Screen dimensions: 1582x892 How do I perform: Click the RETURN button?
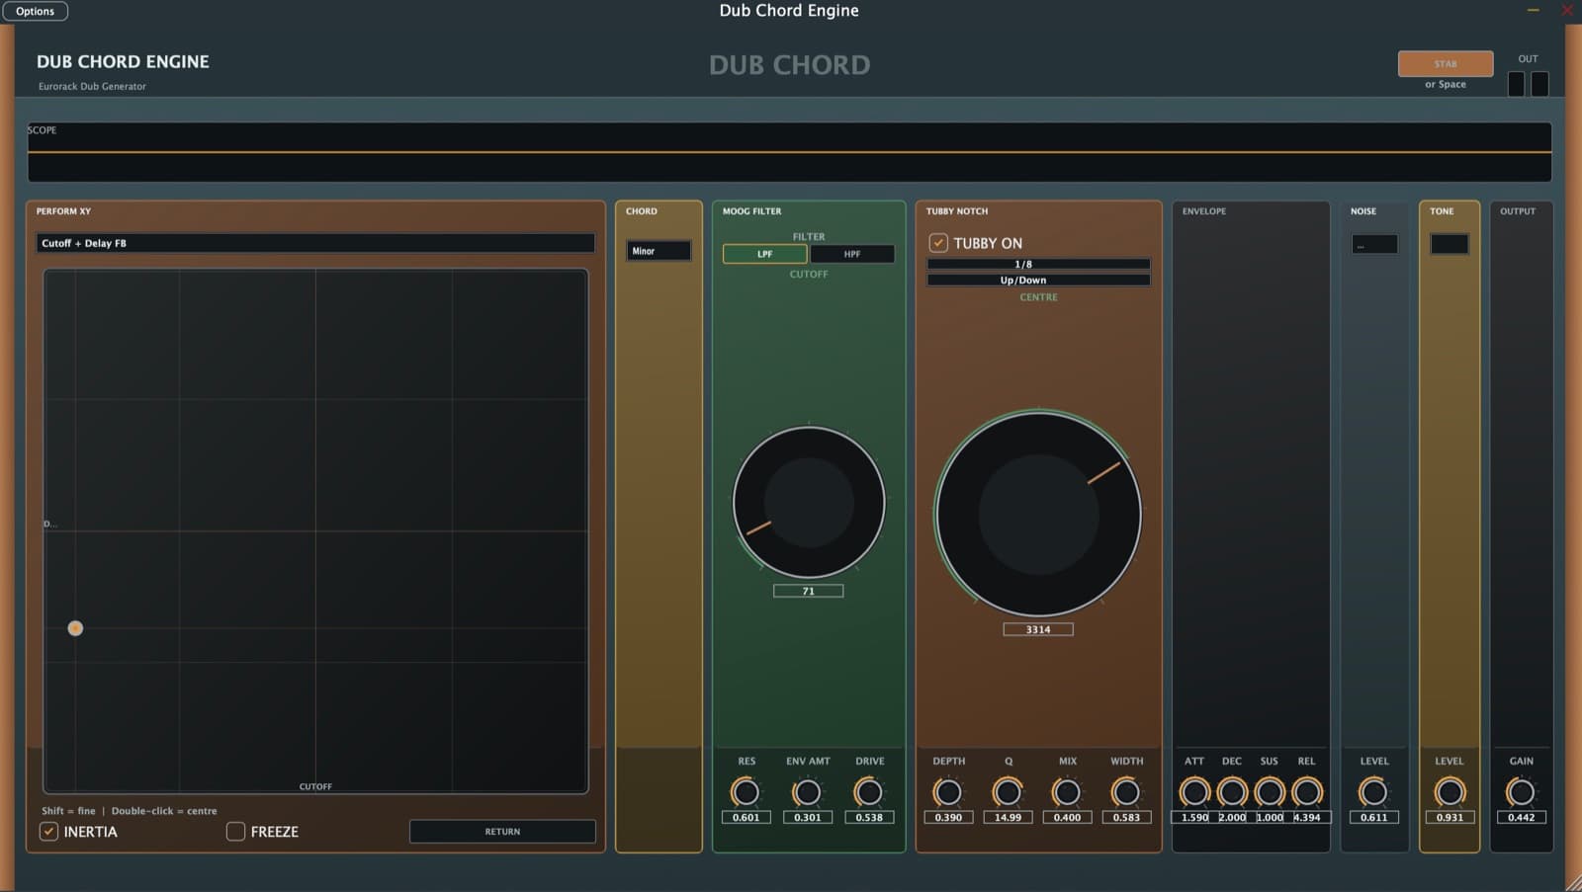point(502,832)
